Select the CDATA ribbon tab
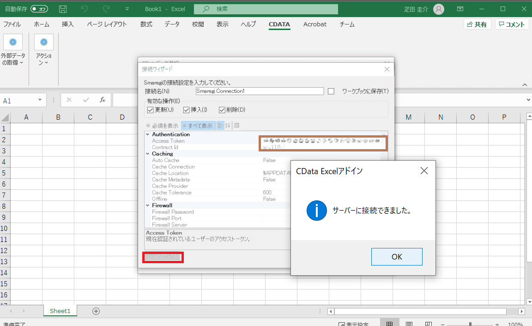 [x=279, y=24]
